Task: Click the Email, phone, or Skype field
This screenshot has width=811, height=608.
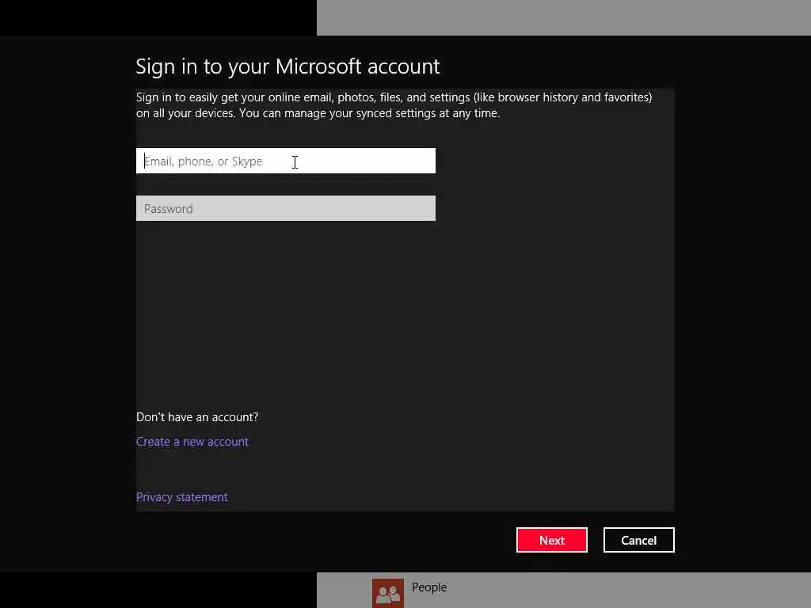Action: 285,161
